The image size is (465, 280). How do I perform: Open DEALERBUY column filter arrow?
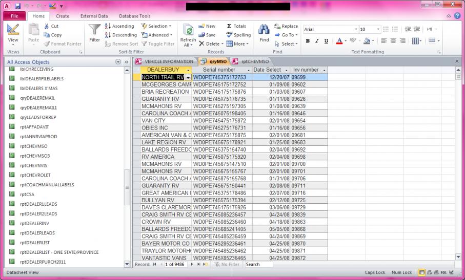[188, 70]
